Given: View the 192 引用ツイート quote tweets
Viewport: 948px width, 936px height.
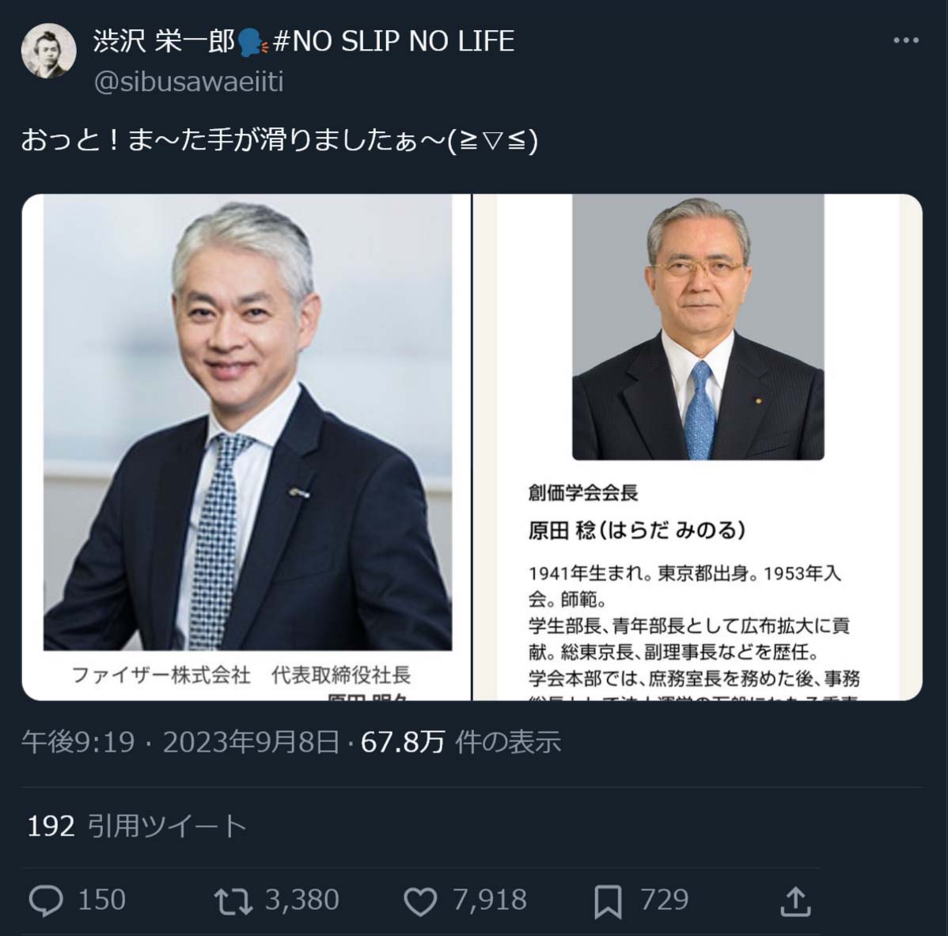Looking at the screenshot, I should point(137,825).
